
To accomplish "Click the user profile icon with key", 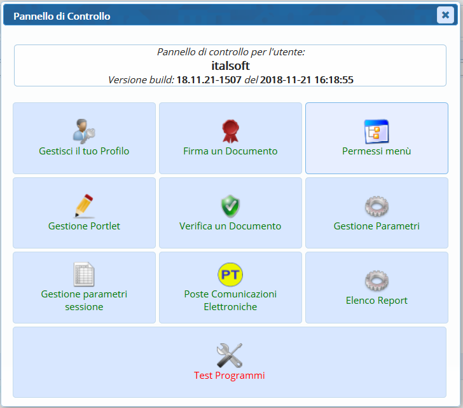I will click(84, 132).
